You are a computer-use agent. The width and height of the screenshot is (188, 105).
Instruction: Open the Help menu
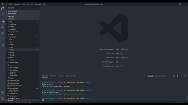pyautogui.click(x=44, y=4)
